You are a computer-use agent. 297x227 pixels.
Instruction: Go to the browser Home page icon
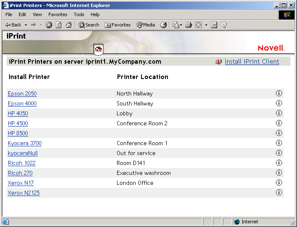(69, 25)
